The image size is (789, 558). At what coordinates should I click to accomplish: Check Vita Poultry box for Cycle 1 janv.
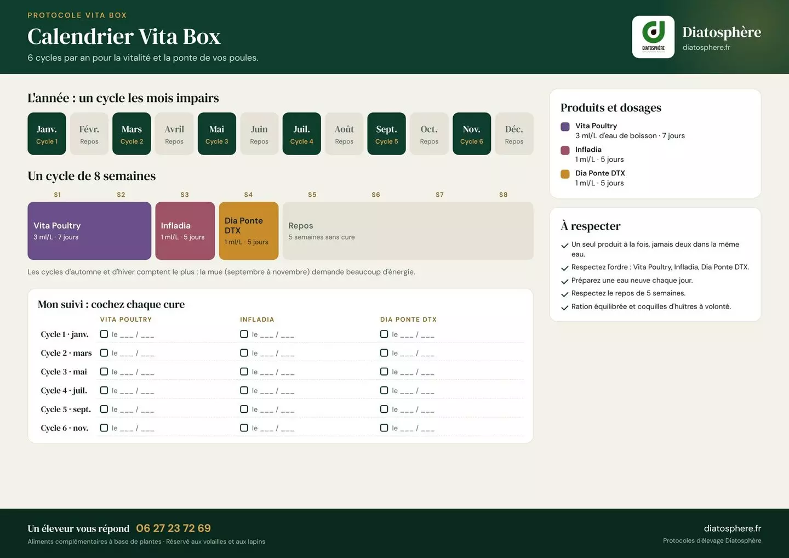point(104,334)
